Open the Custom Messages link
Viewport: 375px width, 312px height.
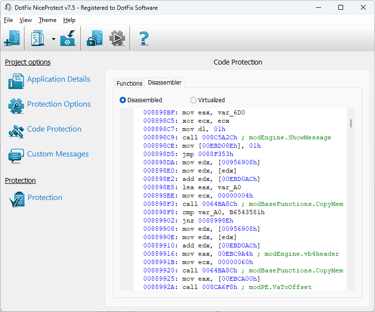(58, 154)
